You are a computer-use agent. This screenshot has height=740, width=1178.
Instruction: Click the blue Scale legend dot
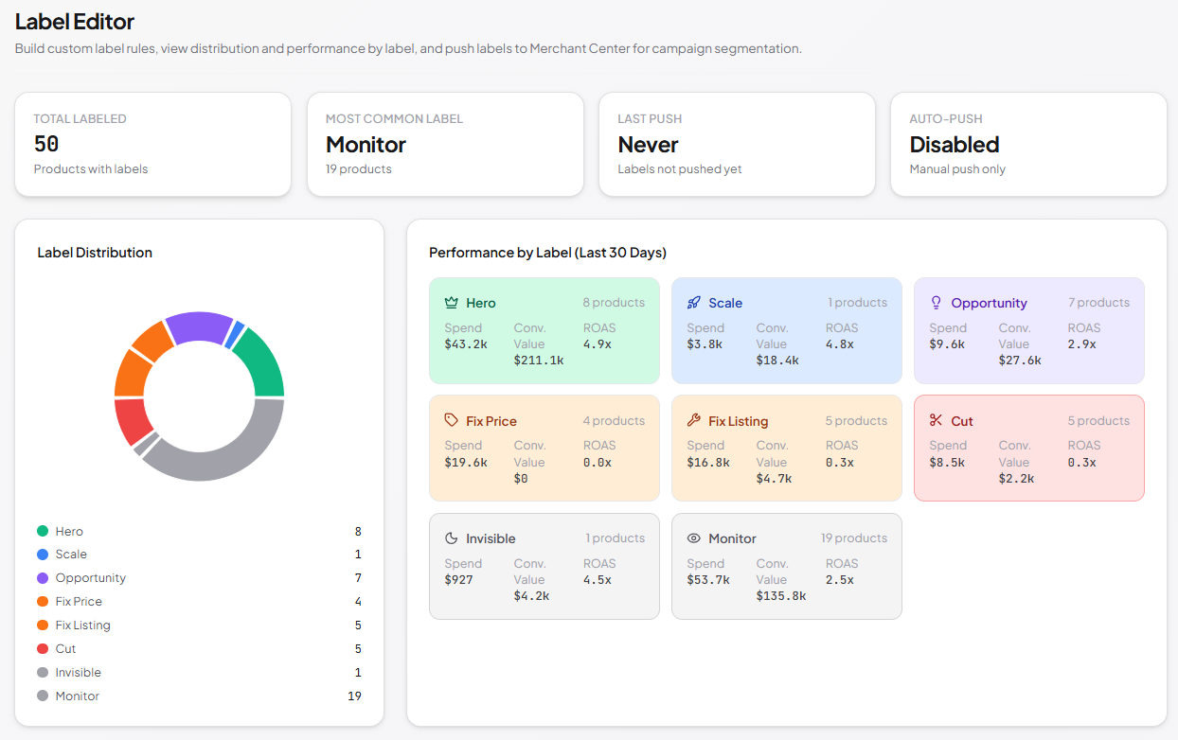(x=43, y=555)
